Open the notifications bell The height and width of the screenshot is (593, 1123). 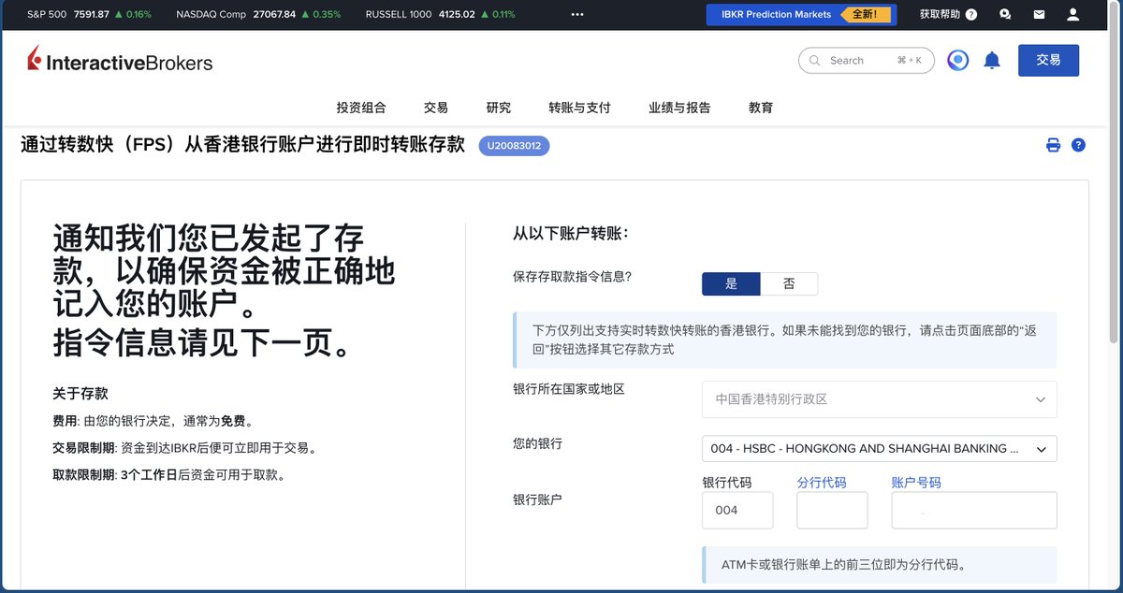[992, 61]
